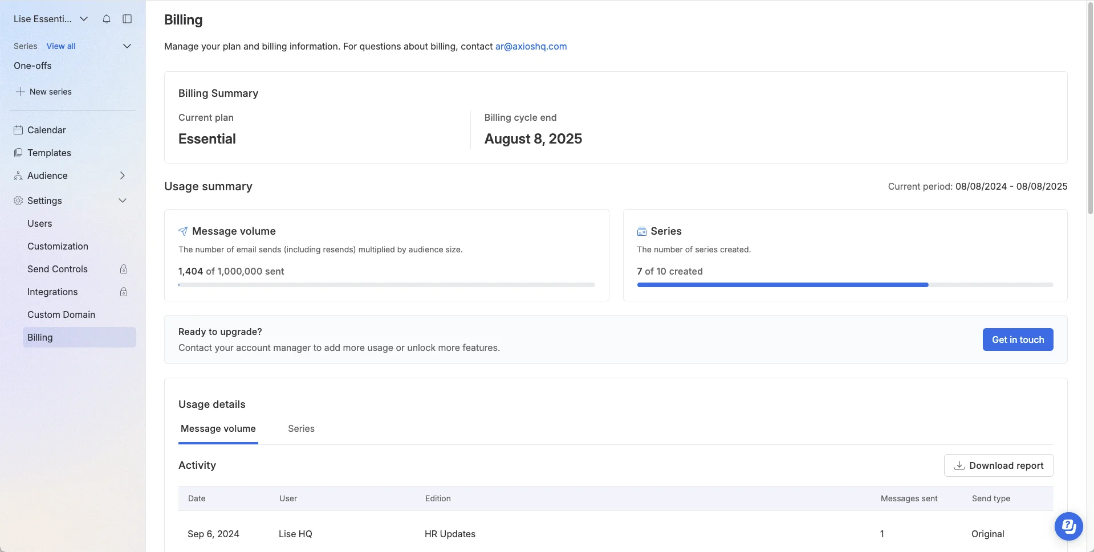Open Custom Domain settings
Viewport: 1094px width, 552px height.
[61, 314]
